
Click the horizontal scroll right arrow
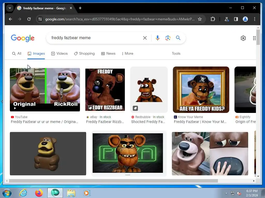254,181
